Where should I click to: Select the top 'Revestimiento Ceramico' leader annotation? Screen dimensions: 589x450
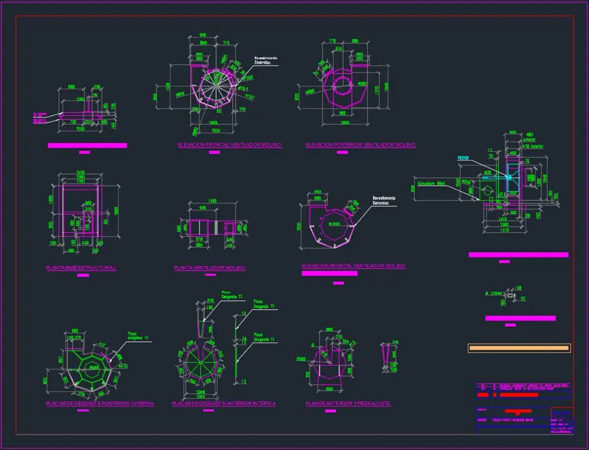266,60
